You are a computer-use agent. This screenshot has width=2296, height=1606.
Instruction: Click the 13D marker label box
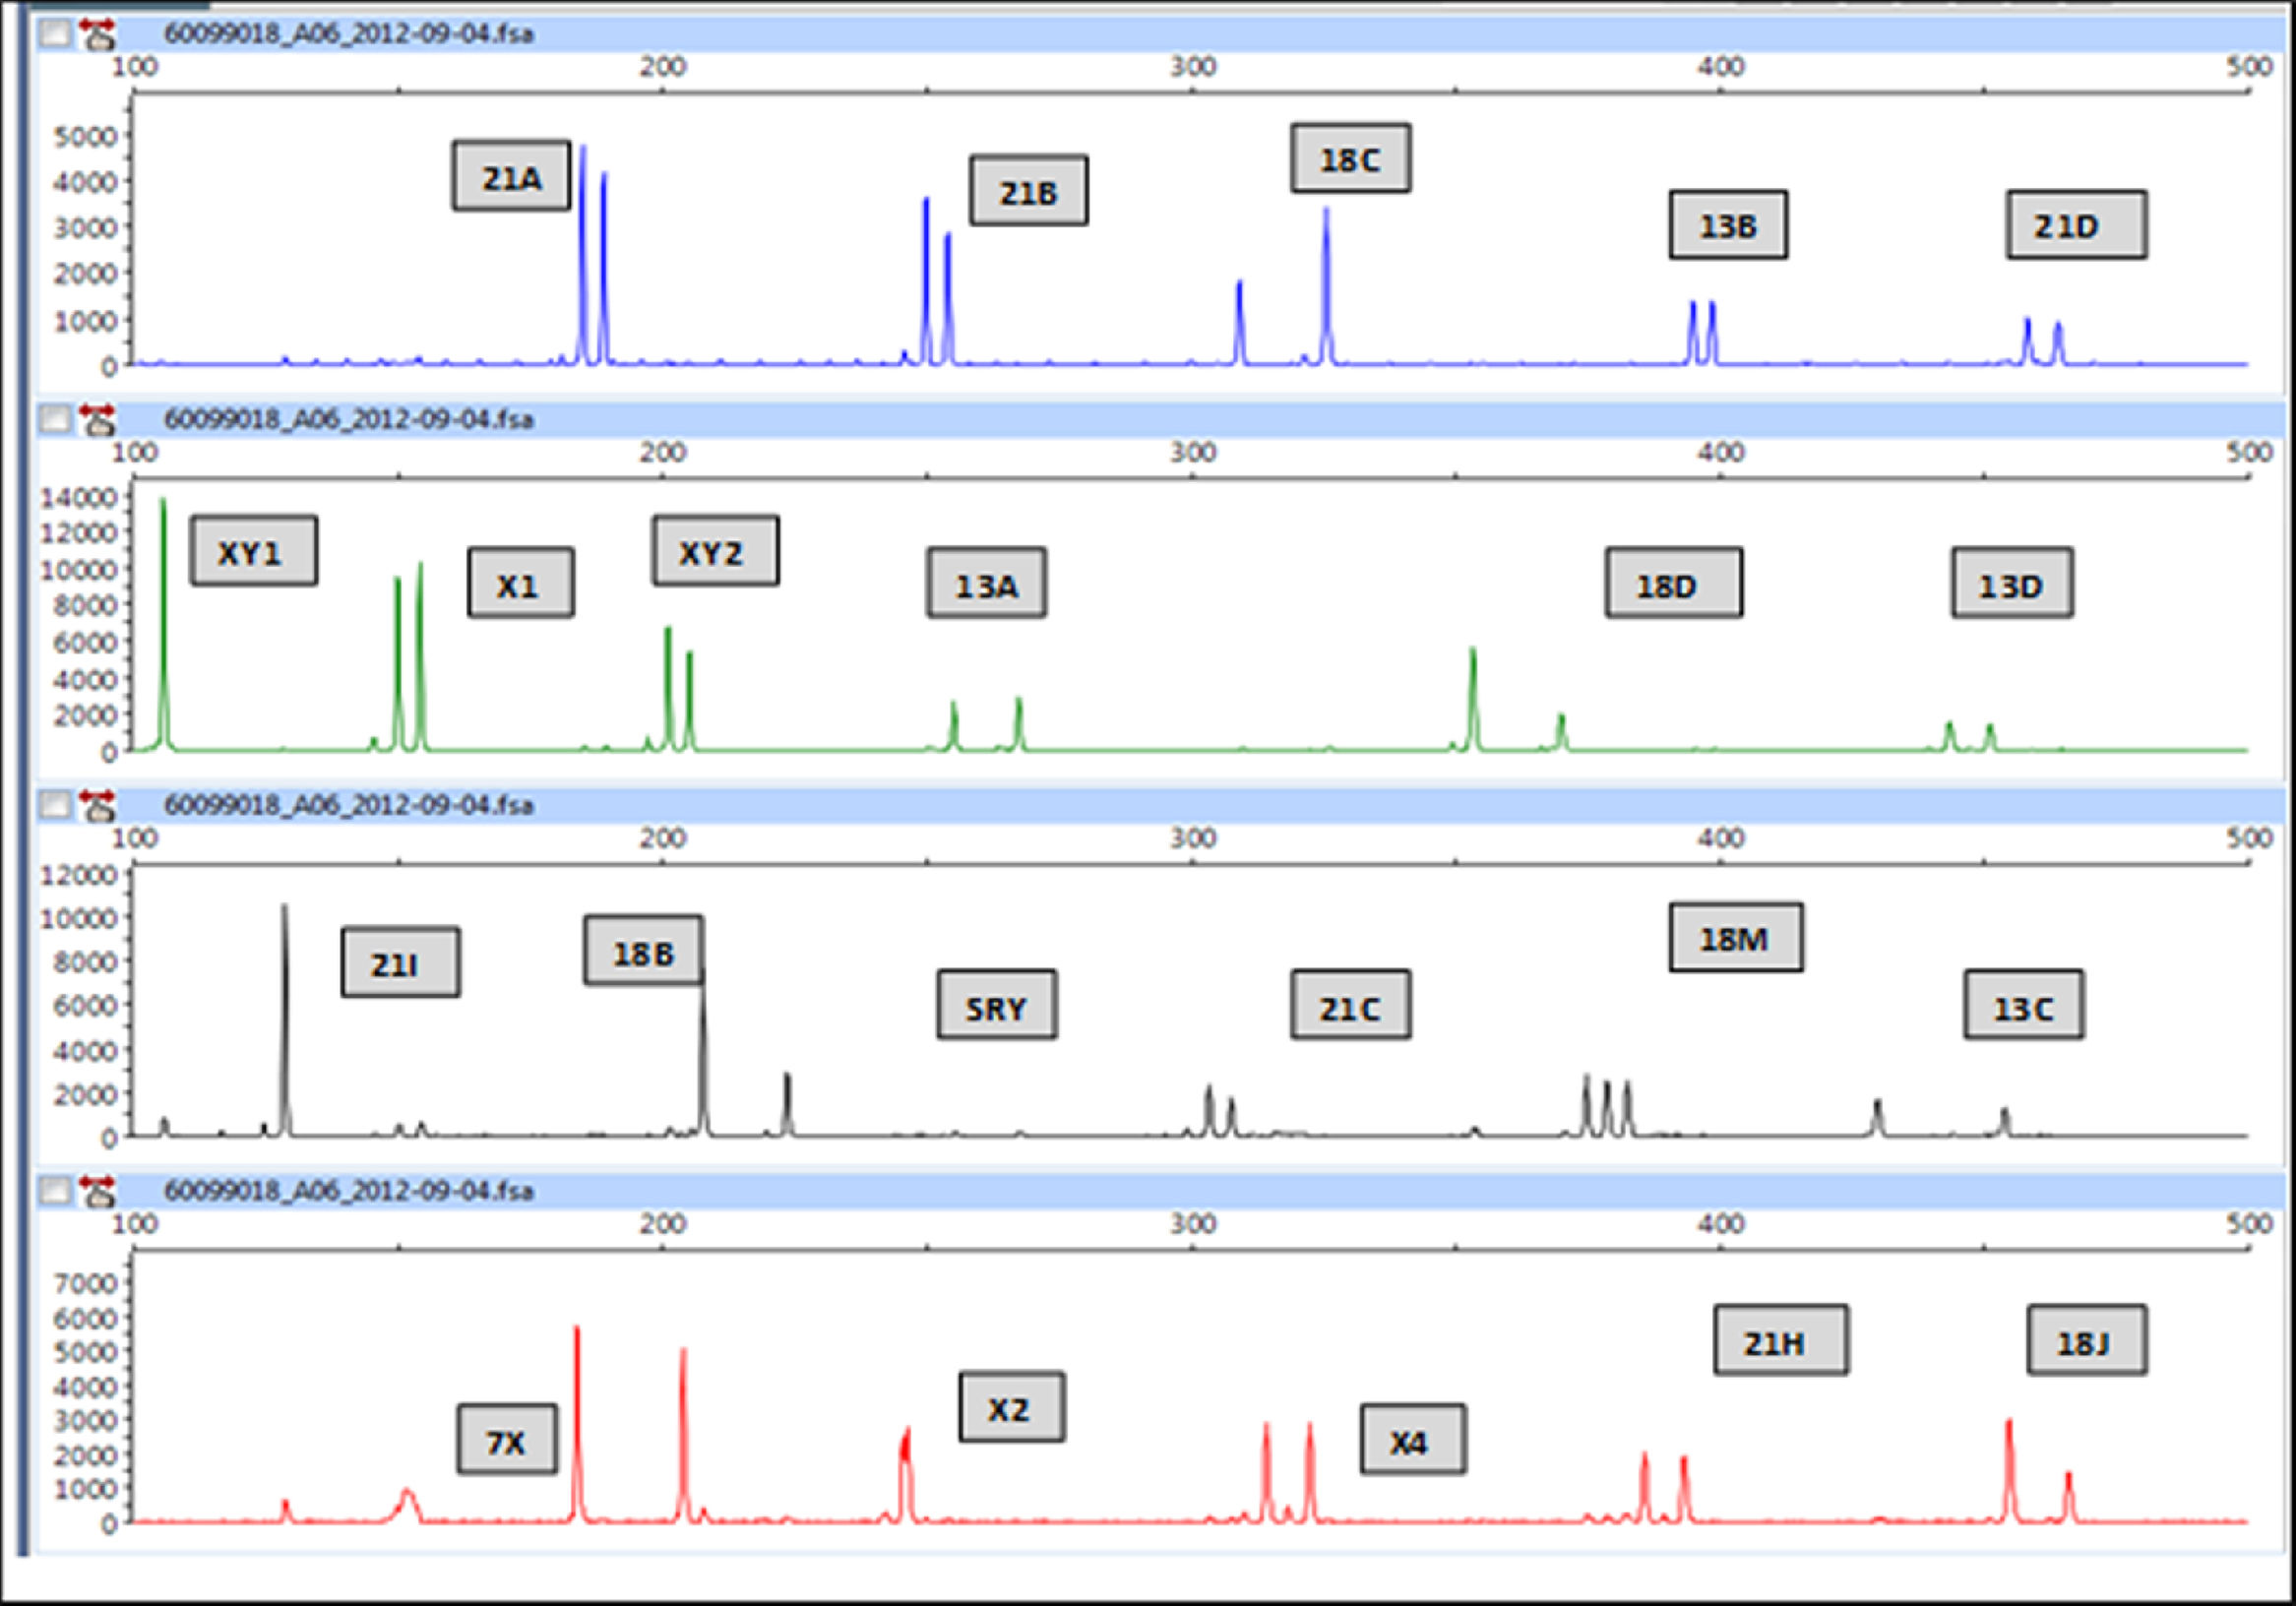tap(2011, 583)
